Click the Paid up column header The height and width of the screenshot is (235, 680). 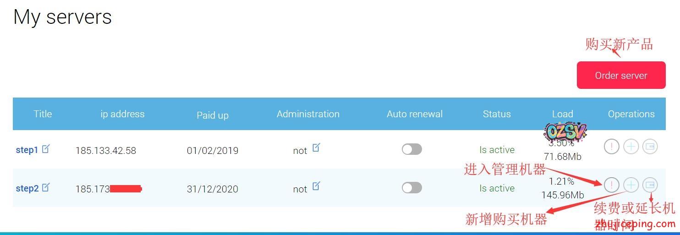click(x=213, y=115)
